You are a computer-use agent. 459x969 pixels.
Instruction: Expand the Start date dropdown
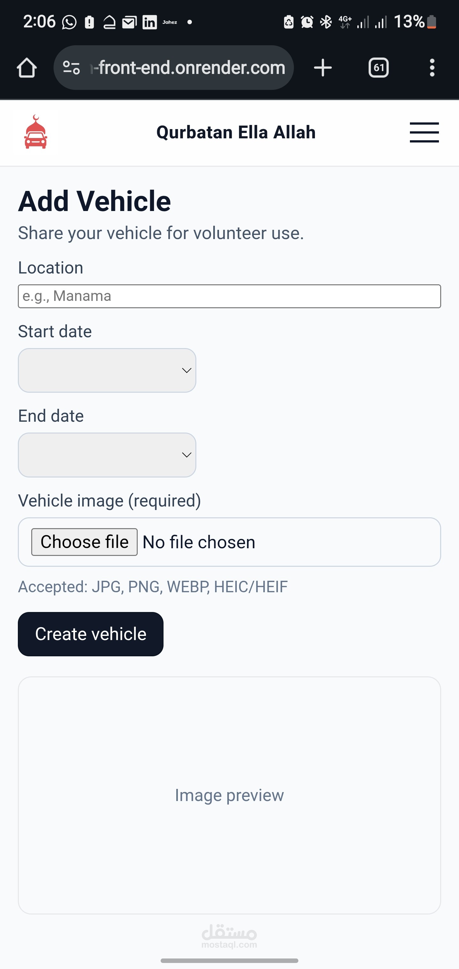107,370
